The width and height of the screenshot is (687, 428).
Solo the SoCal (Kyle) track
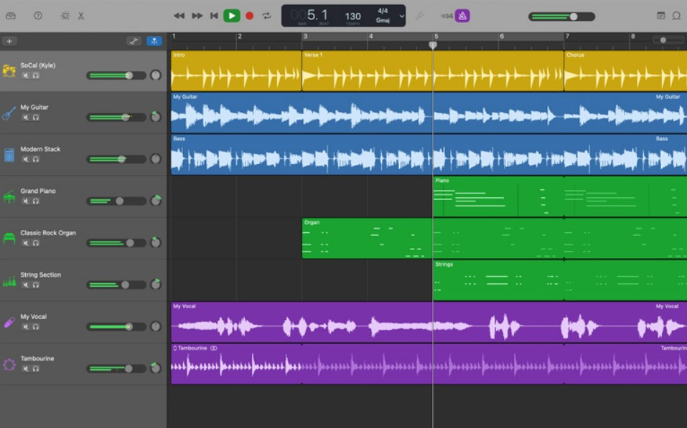pos(36,76)
